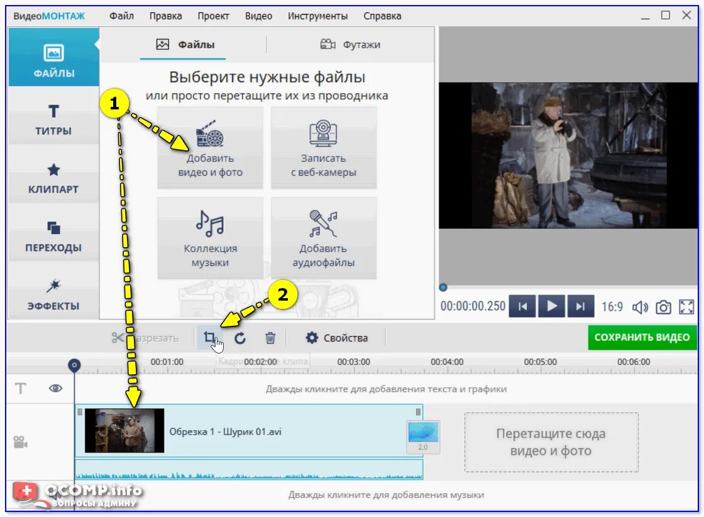Click the clip's audio waveform strip

[249, 470]
